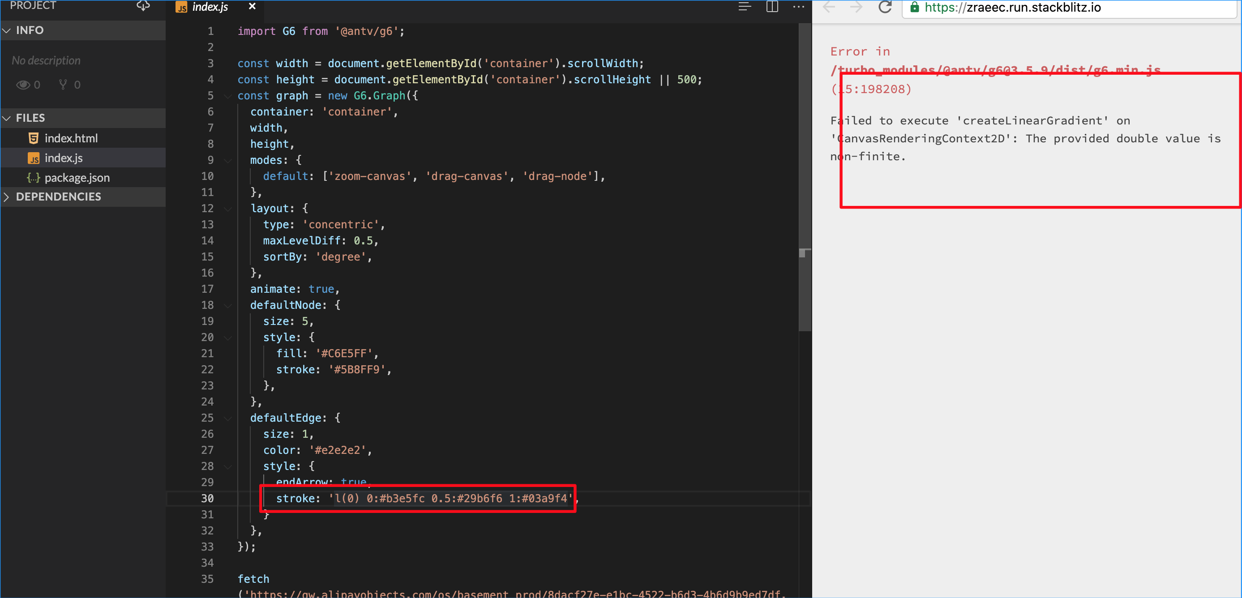Click the HTTPS lock icon in address bar
The image size is (1242, 598).
coord(915,8)
